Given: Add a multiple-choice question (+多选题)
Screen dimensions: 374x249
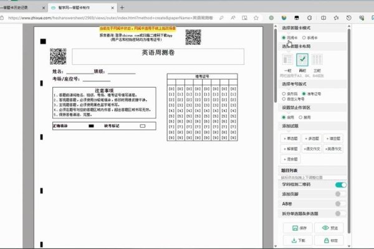Looking at the screenshot, I should 312,138.
